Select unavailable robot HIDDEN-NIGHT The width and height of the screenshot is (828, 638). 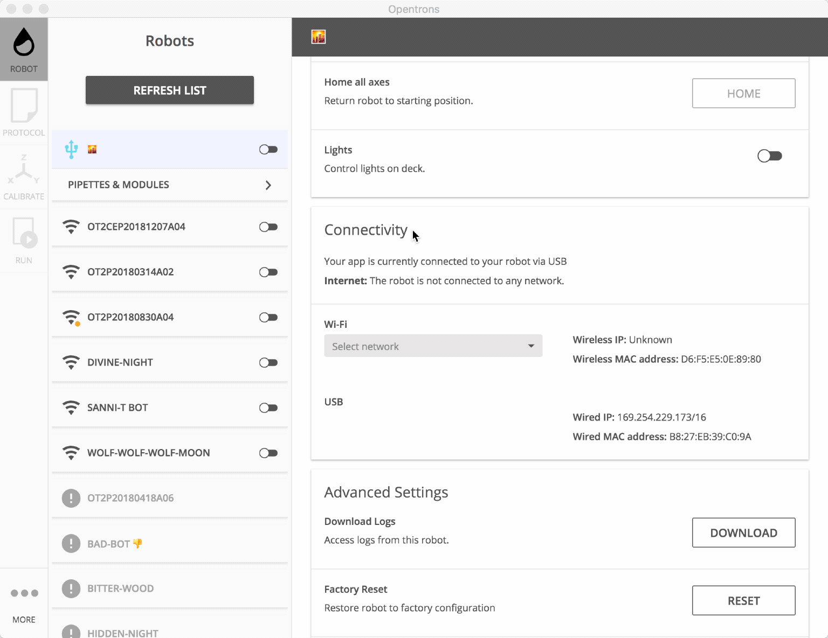tap(123, 633)
